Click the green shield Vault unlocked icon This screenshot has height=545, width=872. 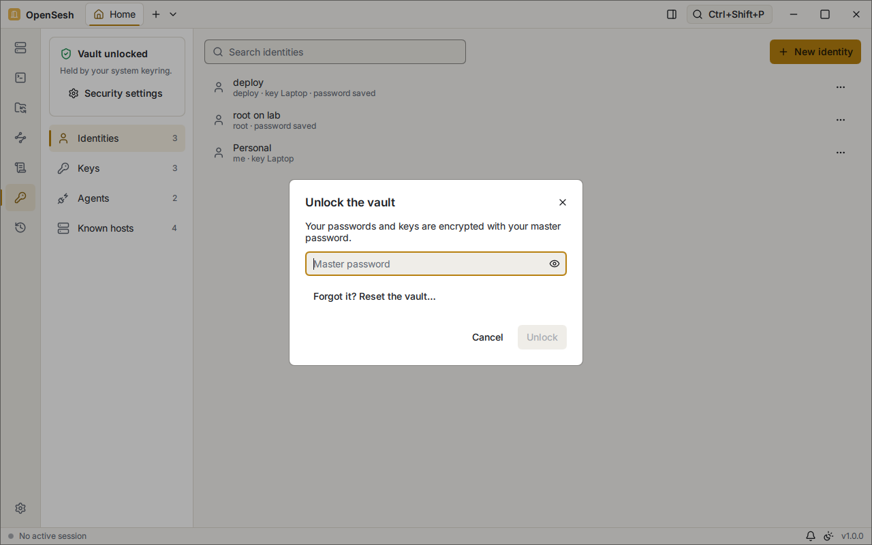66,54
